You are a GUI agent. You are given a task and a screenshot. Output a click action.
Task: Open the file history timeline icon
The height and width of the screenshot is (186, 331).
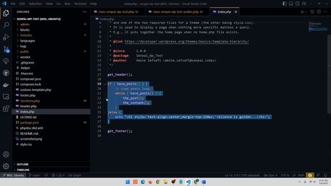[312, 12]
